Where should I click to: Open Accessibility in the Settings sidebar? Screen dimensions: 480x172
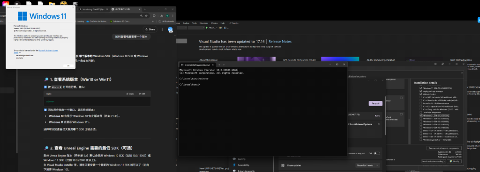[243, 165]
